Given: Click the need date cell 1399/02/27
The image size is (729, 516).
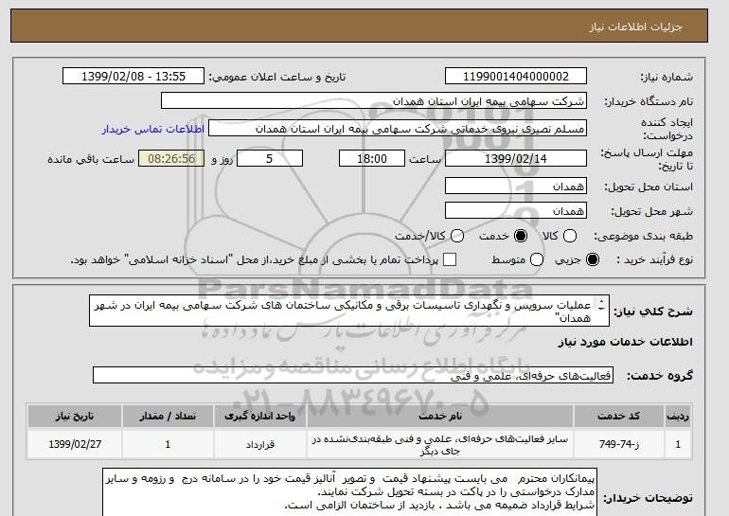Looking at the screenshot, I should (x=75, y=444).
